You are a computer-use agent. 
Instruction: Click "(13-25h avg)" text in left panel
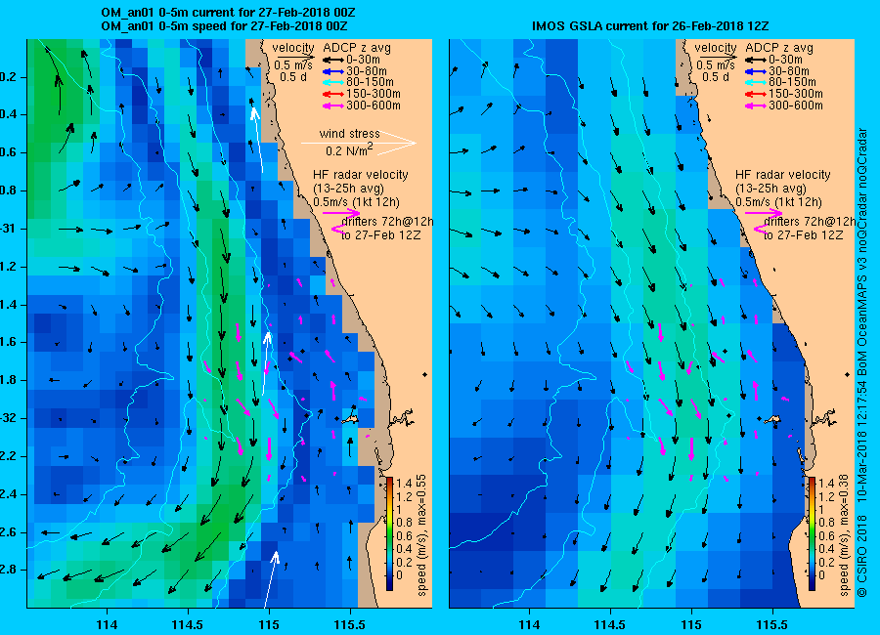point(348,189)
